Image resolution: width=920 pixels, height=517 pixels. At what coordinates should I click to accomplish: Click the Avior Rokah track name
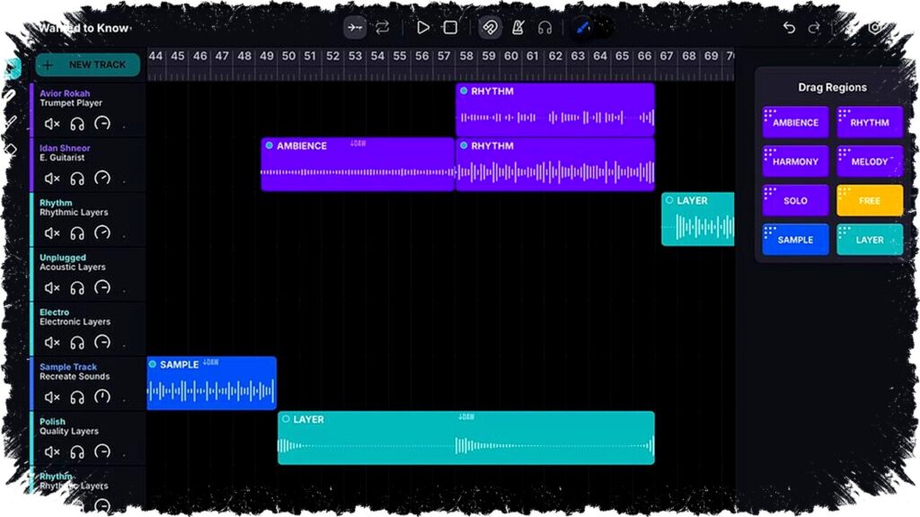tap(65, 93)
